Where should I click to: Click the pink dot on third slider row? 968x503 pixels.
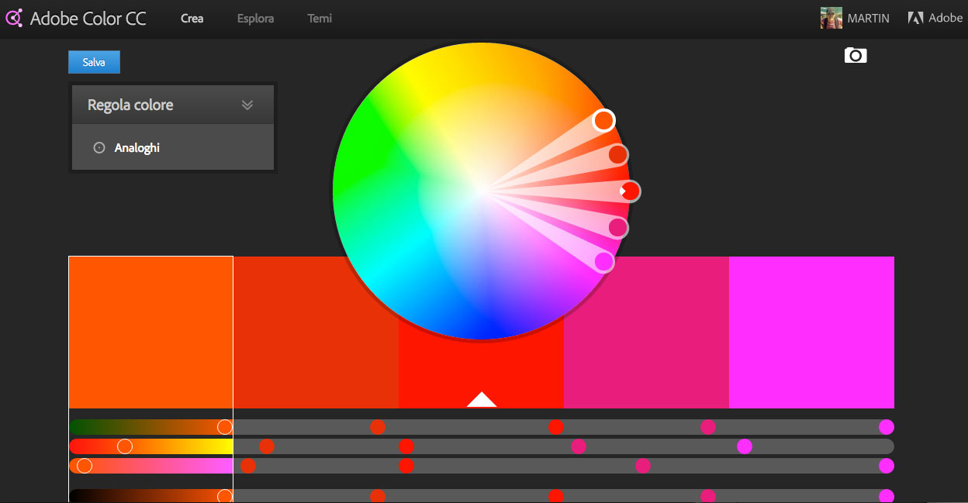[x=643, y=465]
